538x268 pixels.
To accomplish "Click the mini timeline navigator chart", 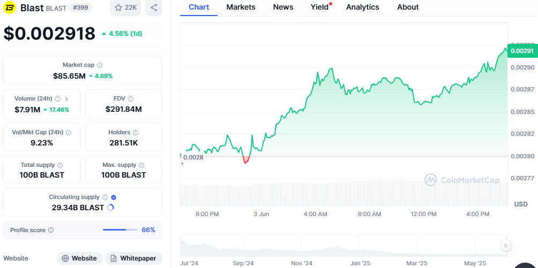I will coord(343,246).
